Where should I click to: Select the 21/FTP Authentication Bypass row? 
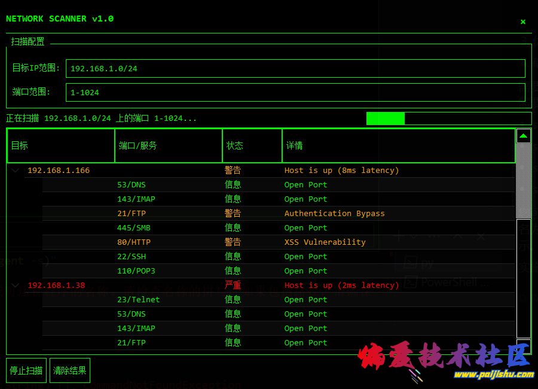pos(279,214)
